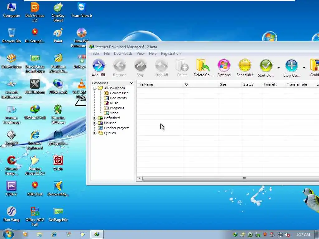The height and width of the screenshot is (239, 319).
Task: Collapse the All Downloads tree node
Action: click(x=95, y=88)
